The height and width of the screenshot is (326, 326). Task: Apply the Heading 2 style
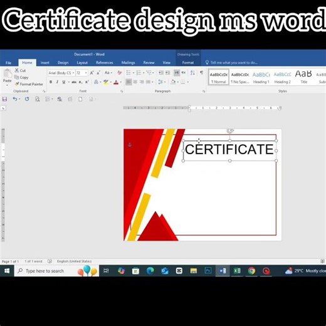point(282,77)
